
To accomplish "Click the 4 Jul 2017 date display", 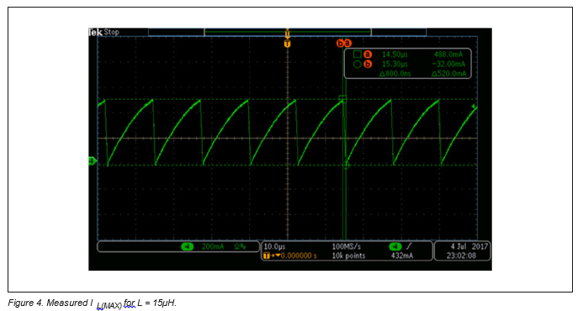I will pyautogui.click(x=469, y=246).
